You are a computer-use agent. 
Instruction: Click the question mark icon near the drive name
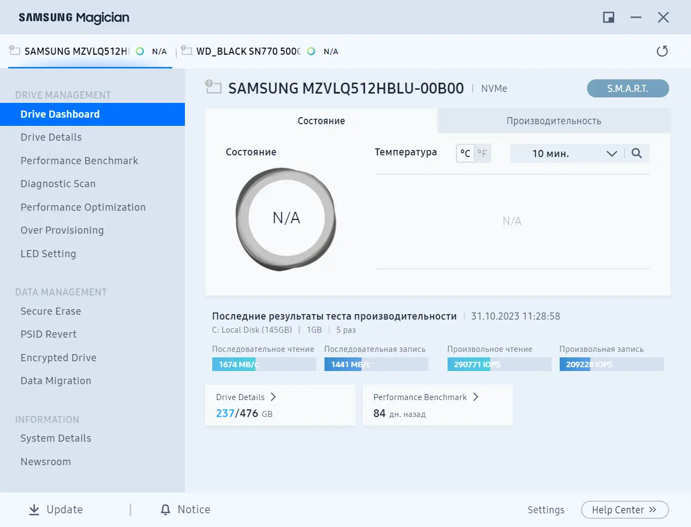208,82
